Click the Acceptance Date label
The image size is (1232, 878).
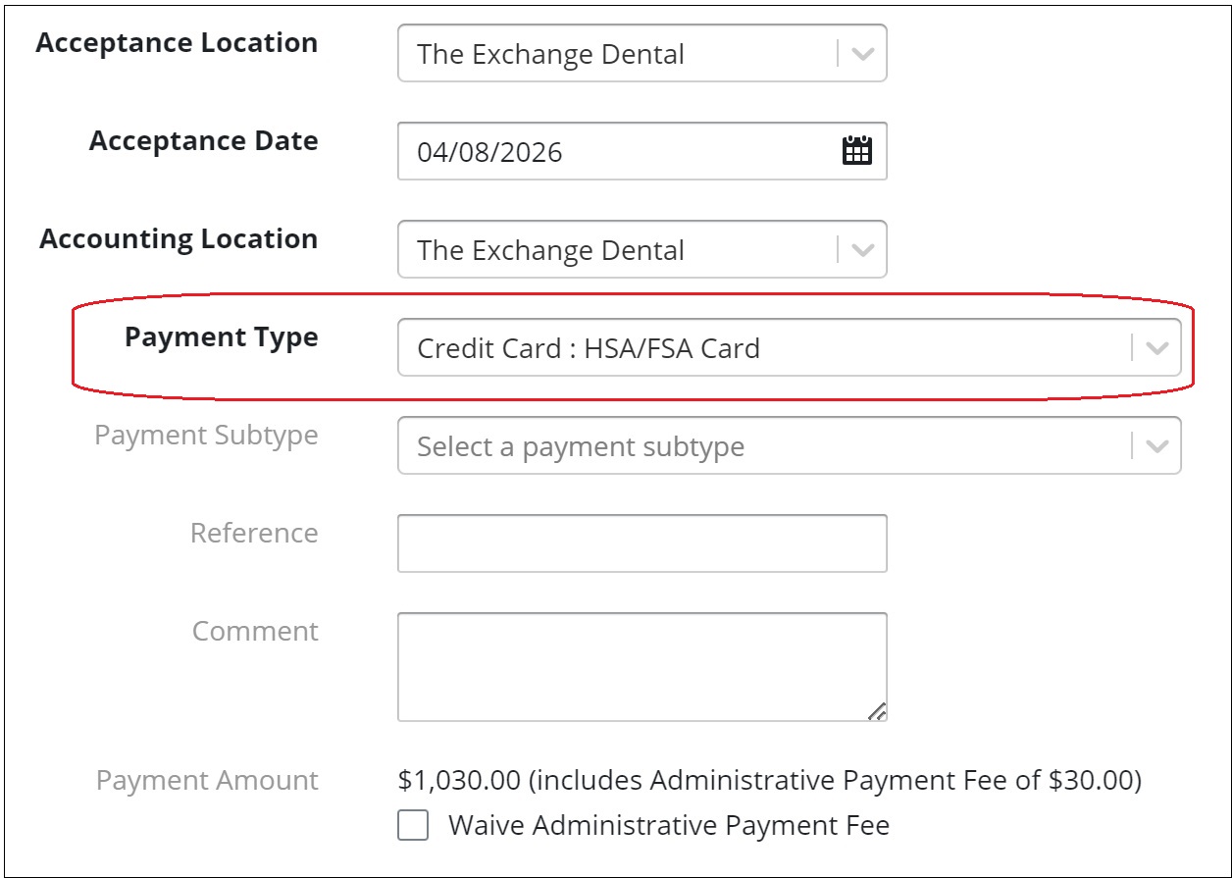203,141
